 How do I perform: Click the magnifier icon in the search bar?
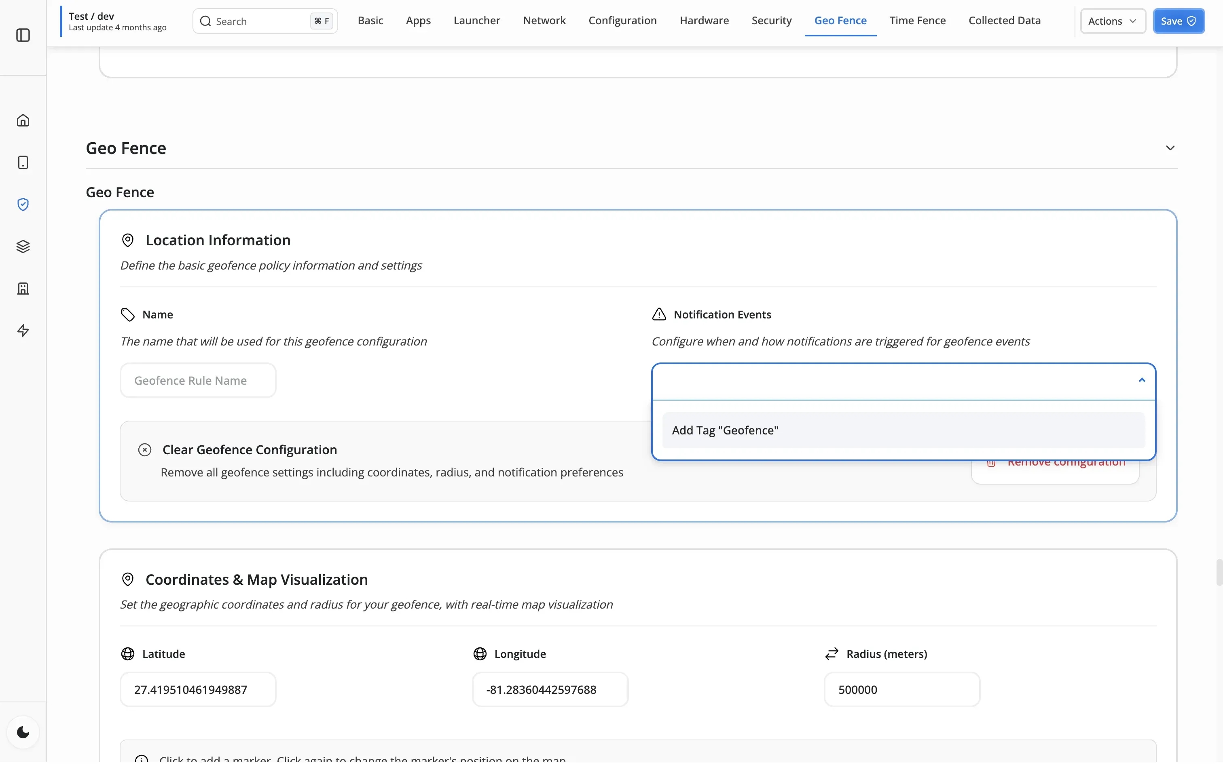205,21
